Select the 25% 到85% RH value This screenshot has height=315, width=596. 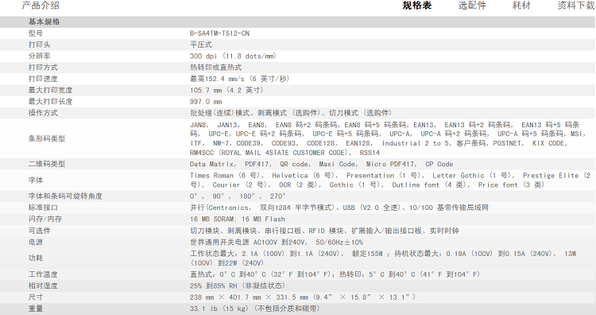click(x=238, y=286)
